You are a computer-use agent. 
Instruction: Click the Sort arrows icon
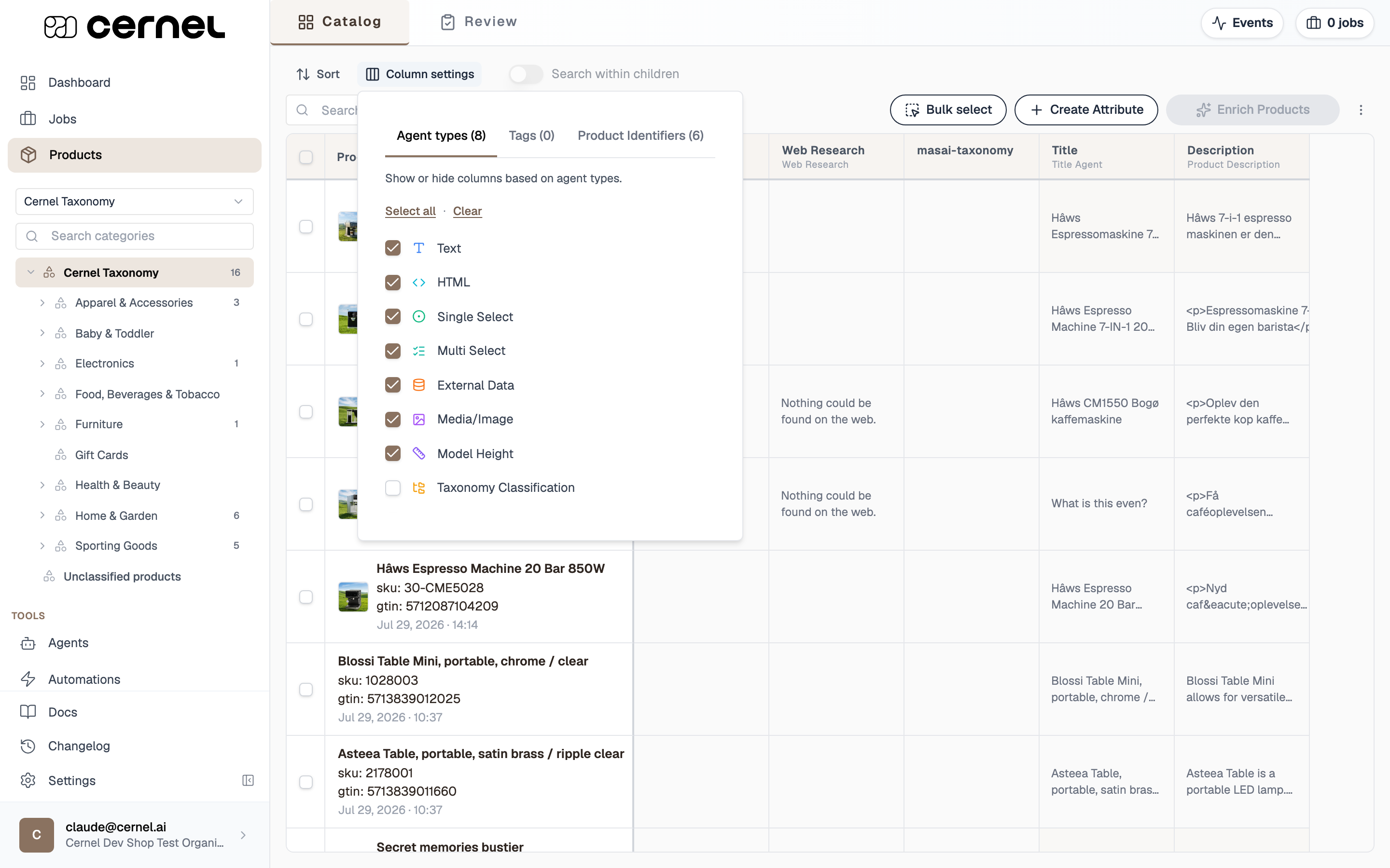pyautogui.click(x=303, y=74)
